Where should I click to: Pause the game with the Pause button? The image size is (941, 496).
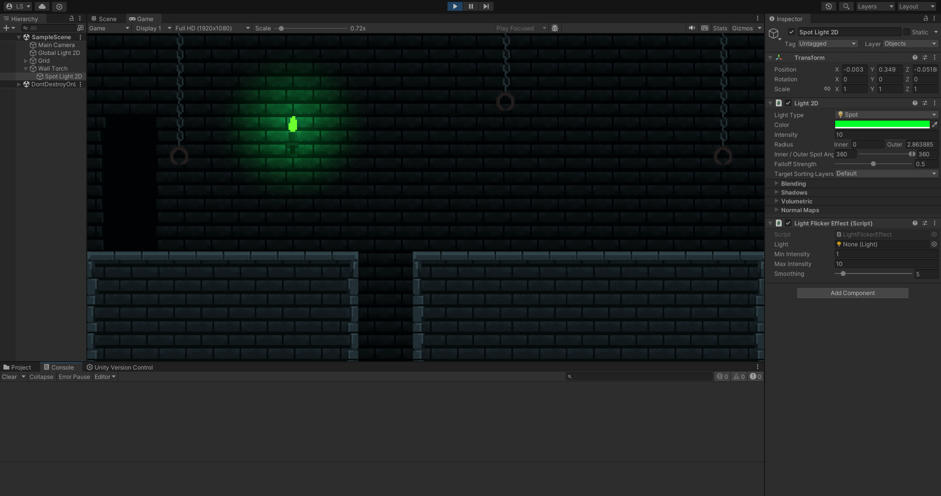click(x=470, y=6)
